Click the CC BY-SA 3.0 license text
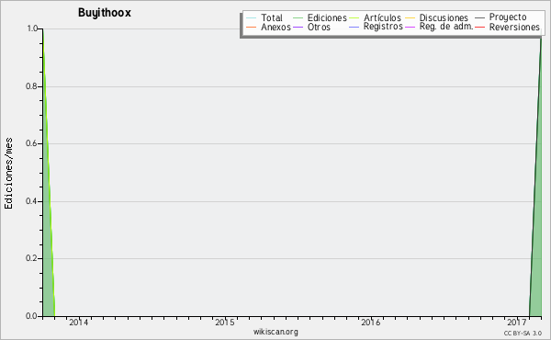Viewport: 551px width, 340px height. point(523,333)
